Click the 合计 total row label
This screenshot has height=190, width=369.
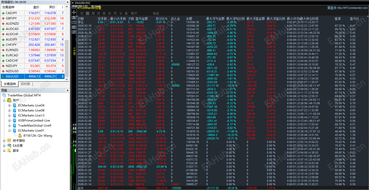[x=80, y=188]
